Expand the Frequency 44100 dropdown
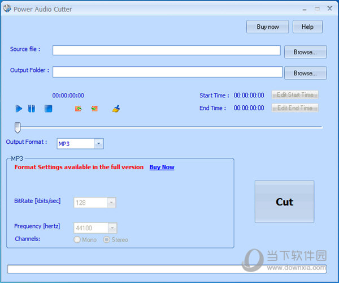 click(x=112, y=228)
